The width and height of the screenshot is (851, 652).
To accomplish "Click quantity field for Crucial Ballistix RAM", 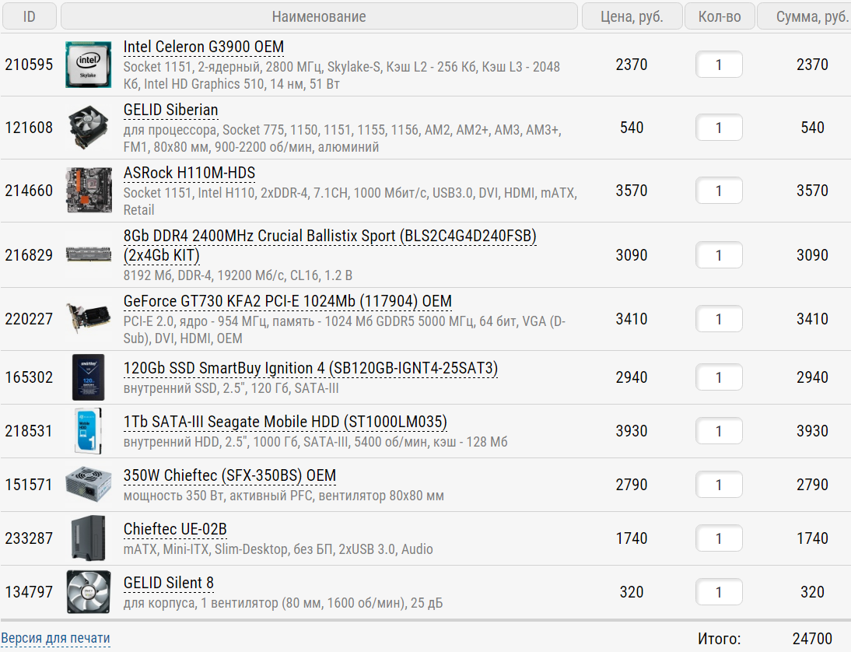I will (719, 255).
